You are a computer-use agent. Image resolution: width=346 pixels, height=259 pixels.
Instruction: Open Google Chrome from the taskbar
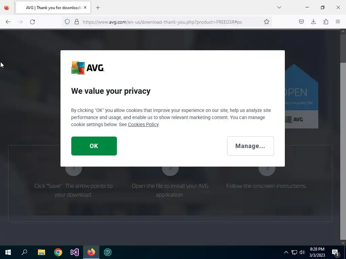pyautogui.click(x=58, y=252)
